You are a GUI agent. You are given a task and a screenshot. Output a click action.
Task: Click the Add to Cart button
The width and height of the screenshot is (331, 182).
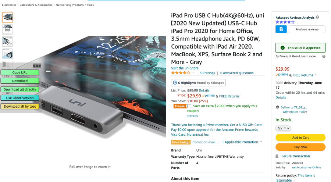[x=300, y=138]
